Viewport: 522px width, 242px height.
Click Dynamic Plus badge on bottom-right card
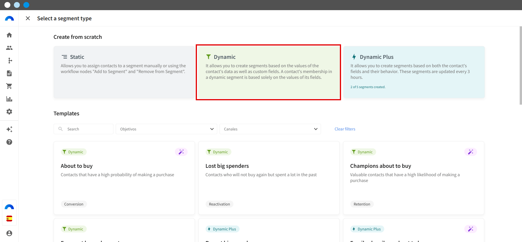click(367, 229)
